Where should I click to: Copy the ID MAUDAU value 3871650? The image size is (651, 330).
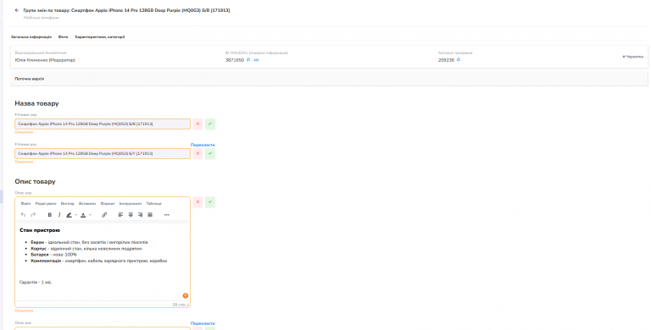[248, 60]
